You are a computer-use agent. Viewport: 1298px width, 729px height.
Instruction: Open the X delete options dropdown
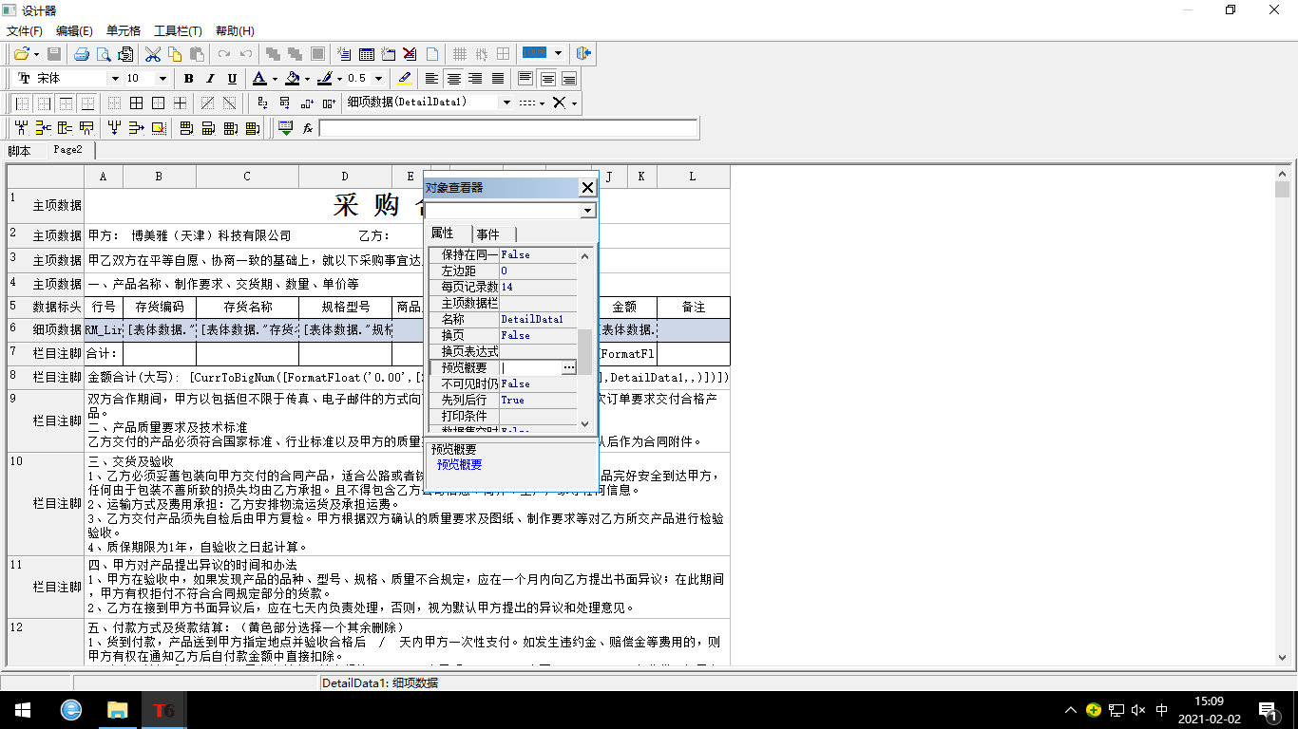pyautogui.click(x=574, y=103)
